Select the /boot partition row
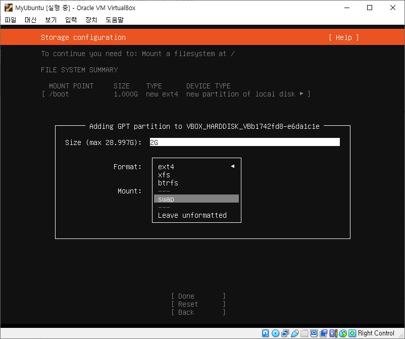405x339 pixels. (x=176, y=94)
